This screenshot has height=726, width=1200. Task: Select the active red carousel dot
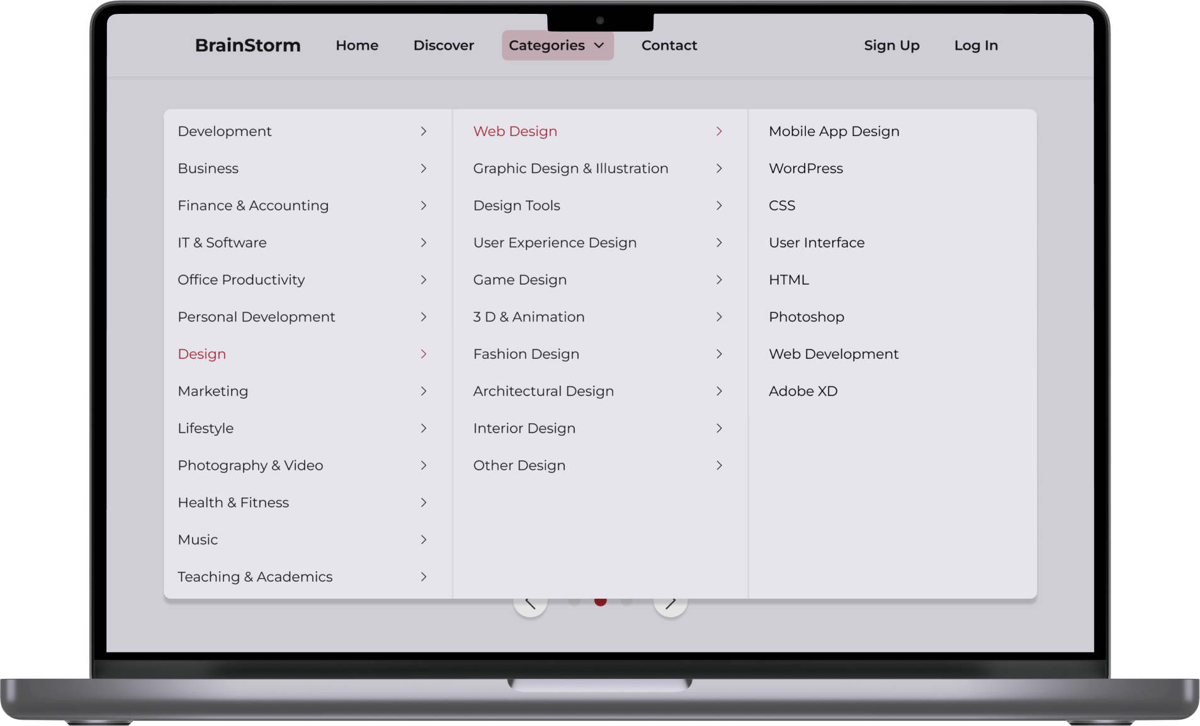pyautogui.click(x=600, y=602)
